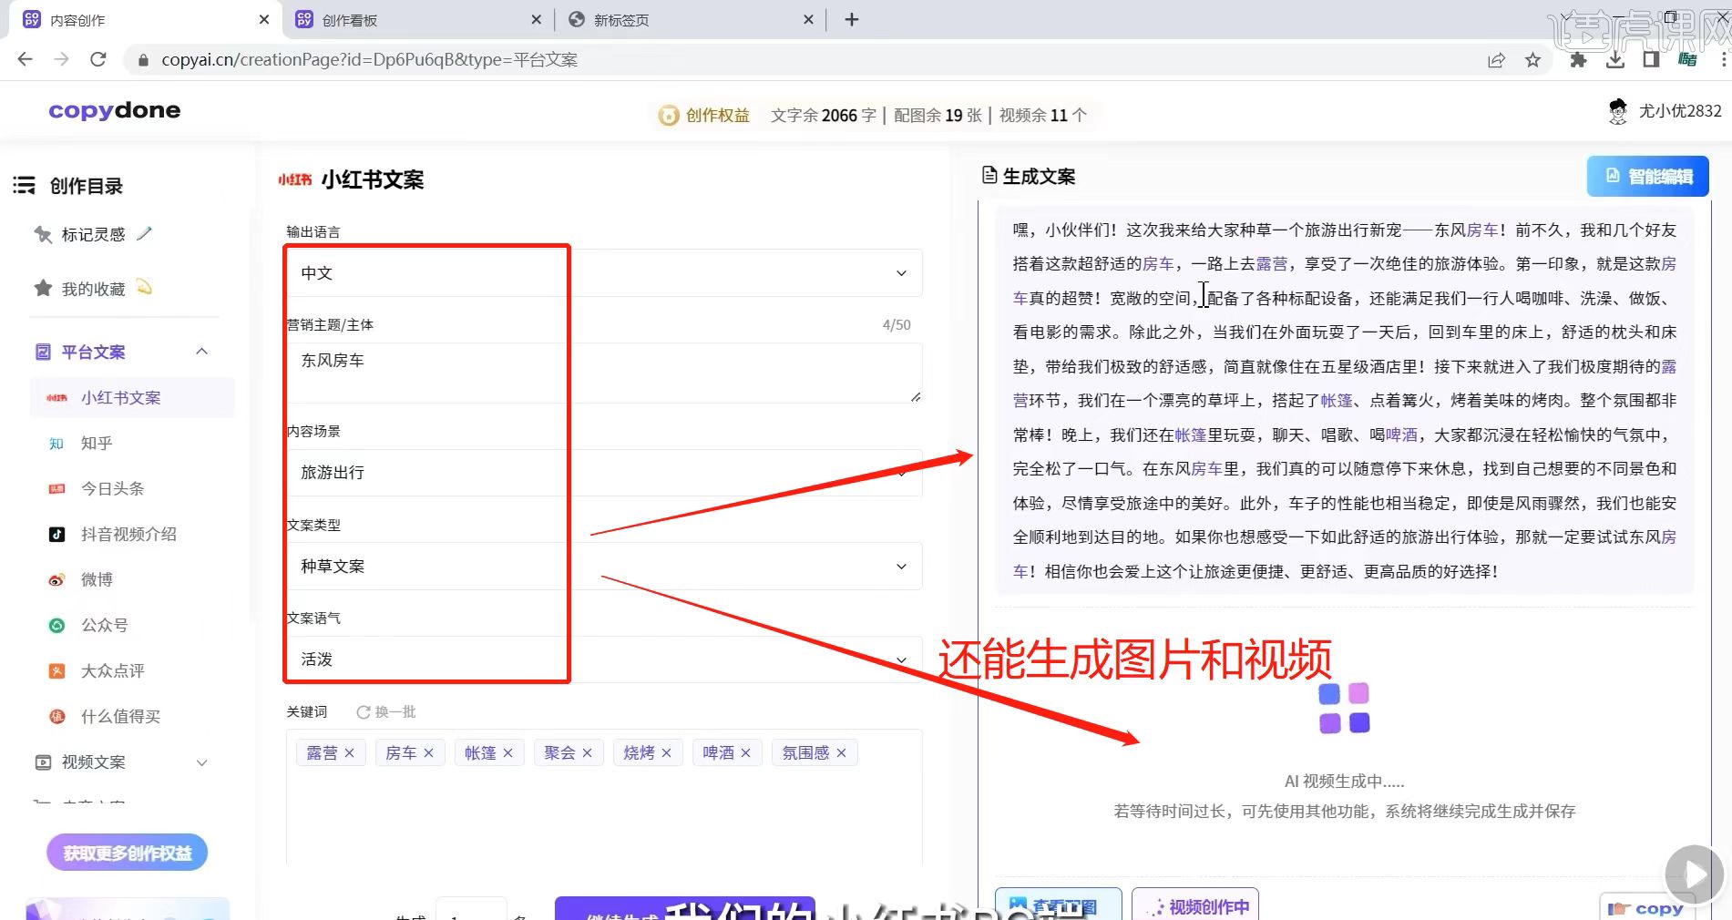Click the 获取更多创作权益 button

click(x=128, y=854)
